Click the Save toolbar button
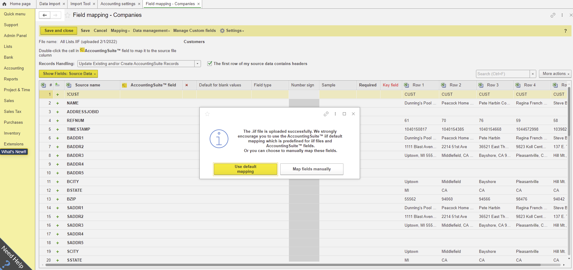Screen dimensions: 573x270 (85, 31)
